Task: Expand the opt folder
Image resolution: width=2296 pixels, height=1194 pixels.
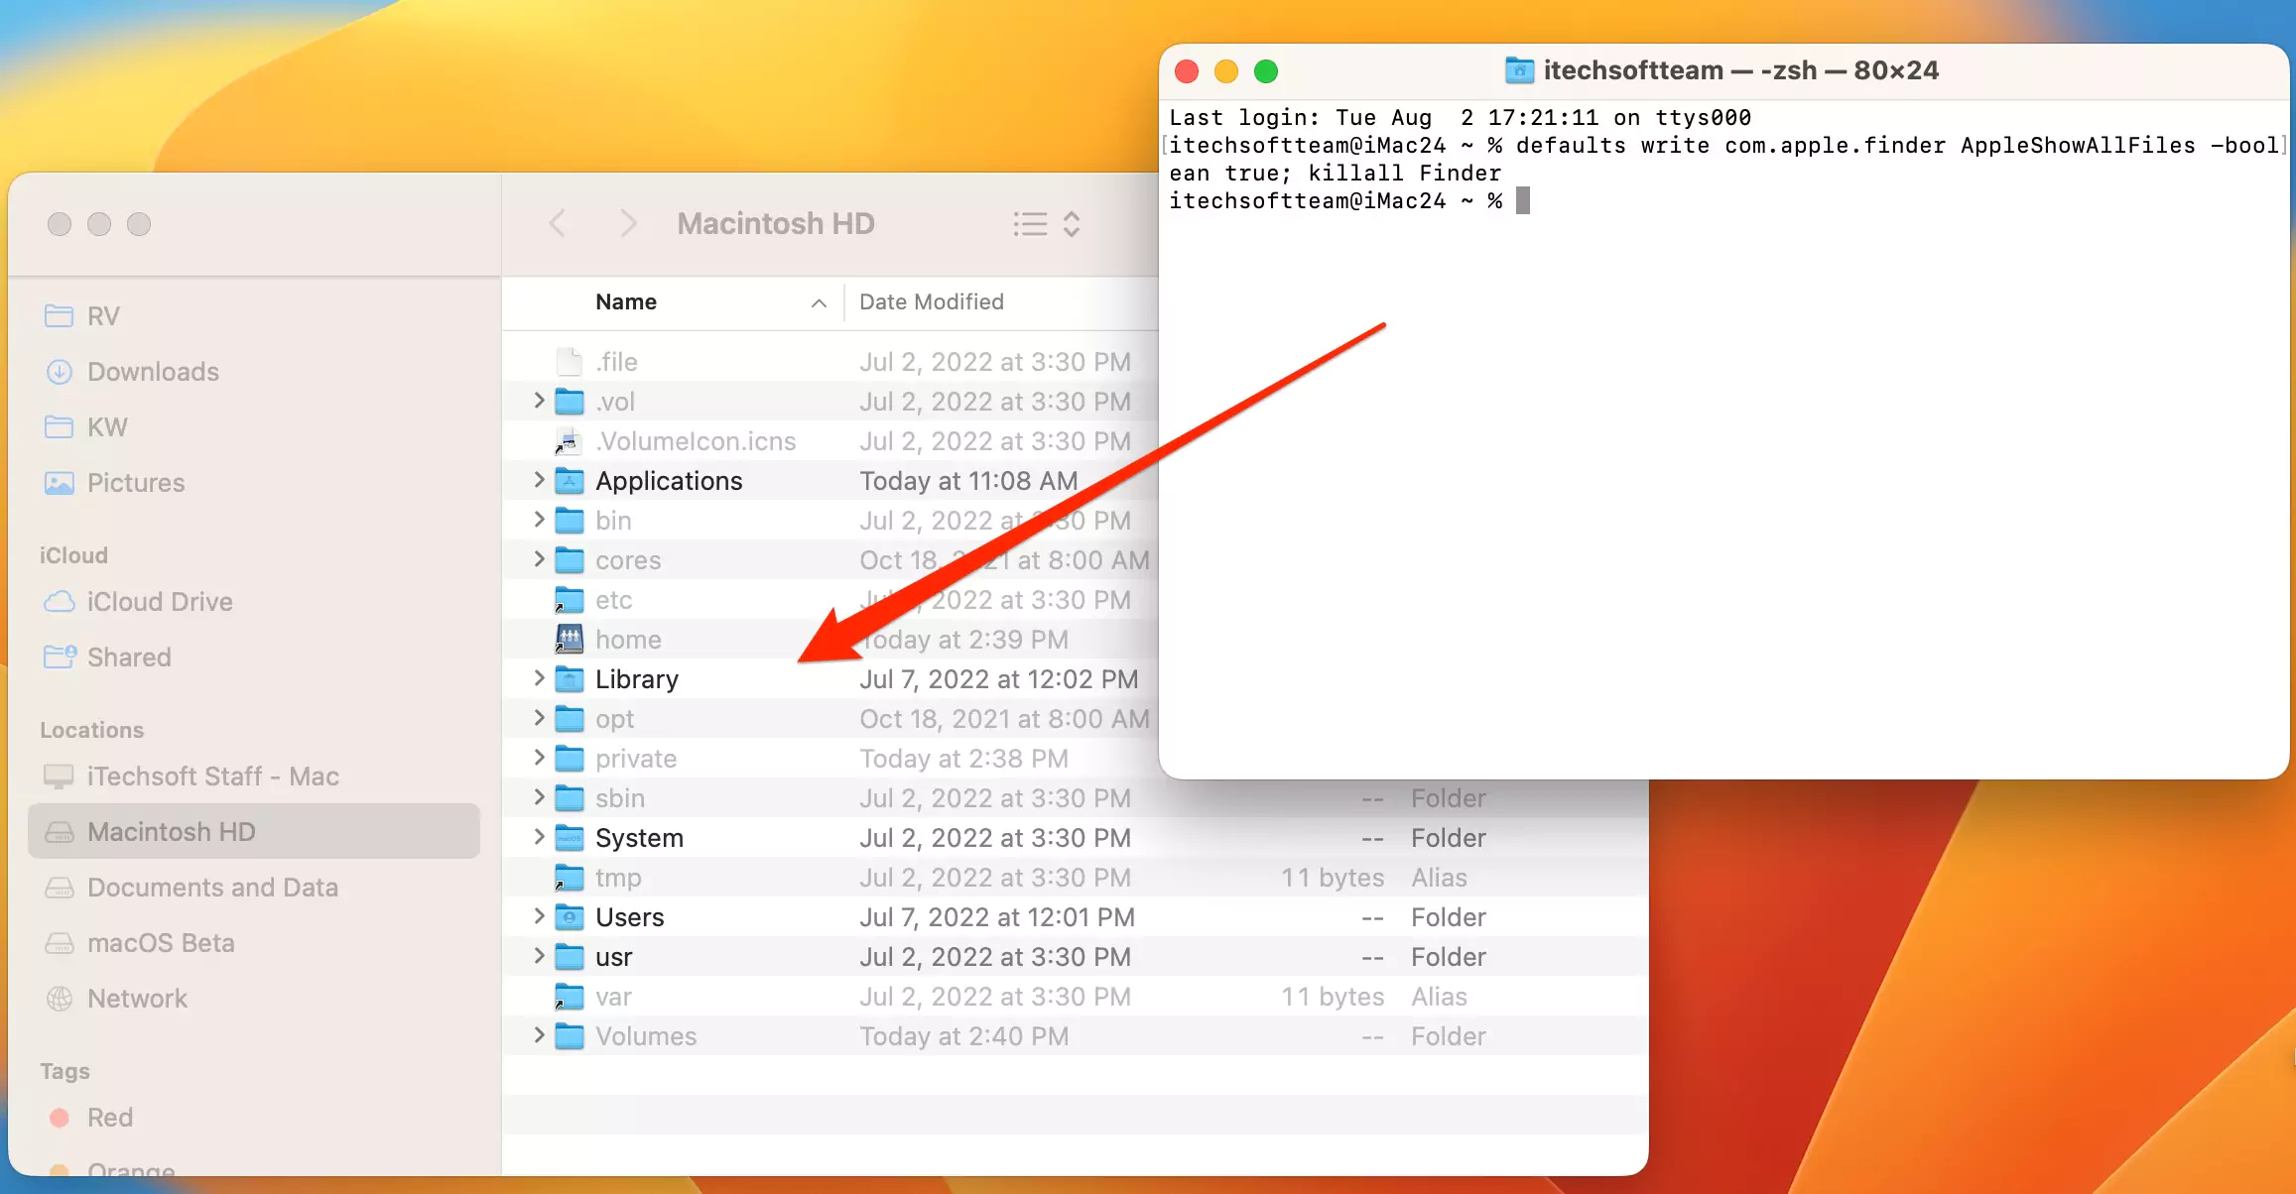Action: coord(539,718)
